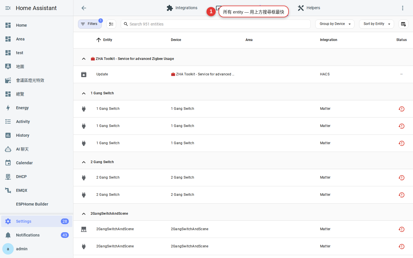The height and width of the screenshot is (258, 413).
Task: Open the Energy panel
Action: tap(37, 108)
